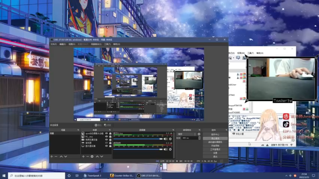Adjust microphone volume slider in mixer
319x179 pixels.
click(x=138, y=139)
